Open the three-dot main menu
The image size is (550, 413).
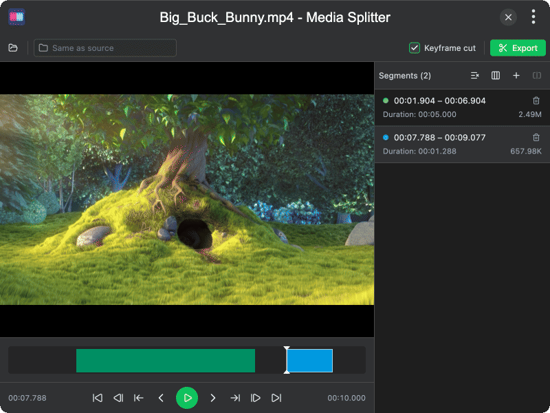[x=533, y=17]
